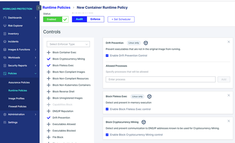Open Inventory from the sidebar
This screenshot has height=143, width=235.
pyautogui.click(x=13, y=34)
